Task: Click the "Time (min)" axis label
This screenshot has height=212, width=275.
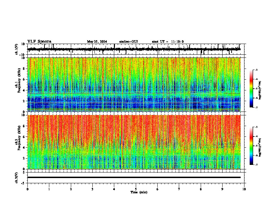Action: pyautogui.click(x=139, y=192)
